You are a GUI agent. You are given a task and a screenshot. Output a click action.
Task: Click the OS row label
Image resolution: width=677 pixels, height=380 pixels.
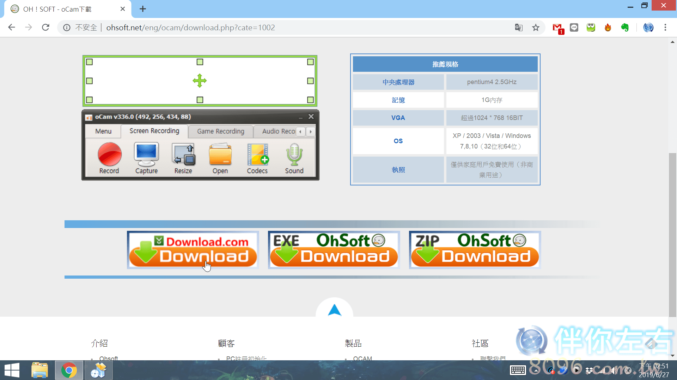coord(398,141)
